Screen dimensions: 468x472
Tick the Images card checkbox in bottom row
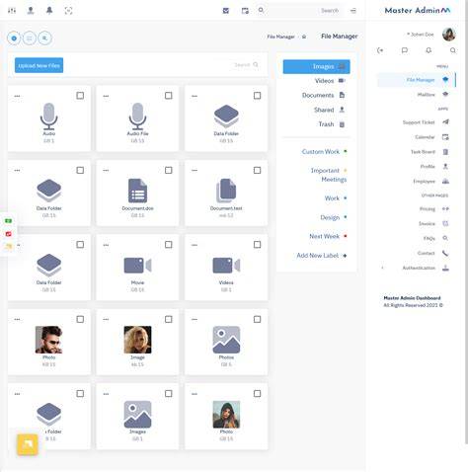(169, 394)
